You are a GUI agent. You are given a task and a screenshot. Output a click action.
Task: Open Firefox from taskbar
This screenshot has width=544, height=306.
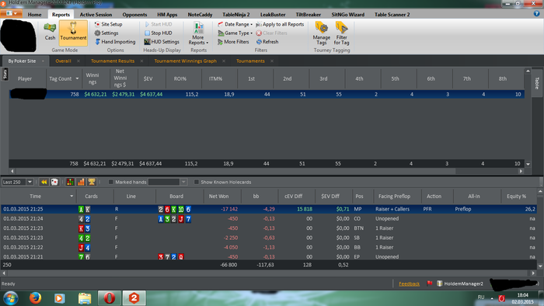point(35,298)
